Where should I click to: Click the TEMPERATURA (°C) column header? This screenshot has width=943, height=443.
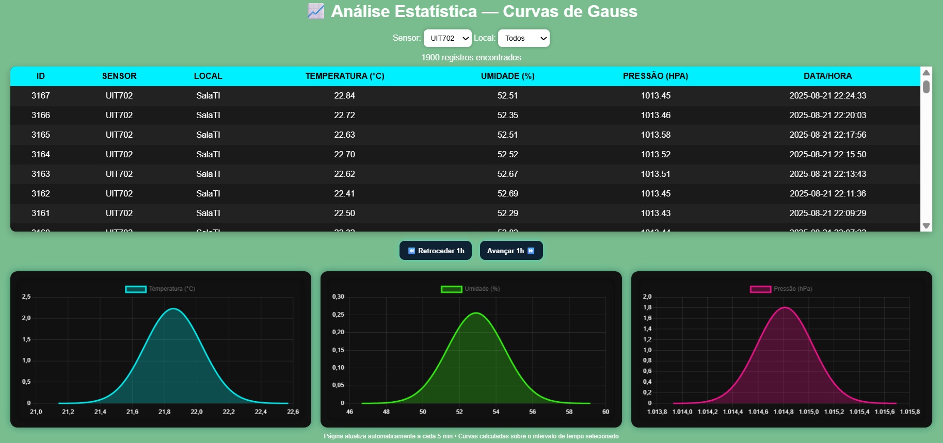pyautogui.click(x=344, y=76)
